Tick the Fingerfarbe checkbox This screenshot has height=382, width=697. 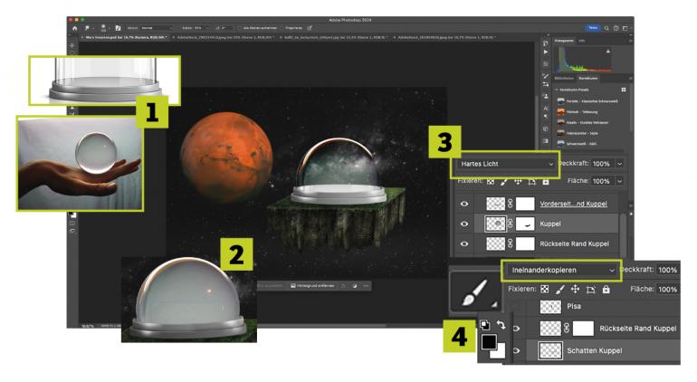click(x=282, y=28)
